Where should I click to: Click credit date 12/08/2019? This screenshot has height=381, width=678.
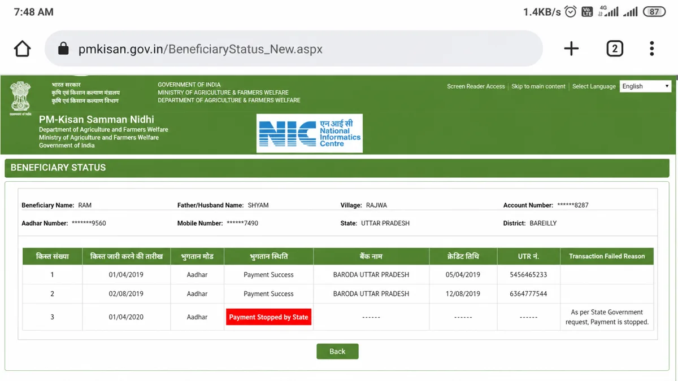coord(463,294)
